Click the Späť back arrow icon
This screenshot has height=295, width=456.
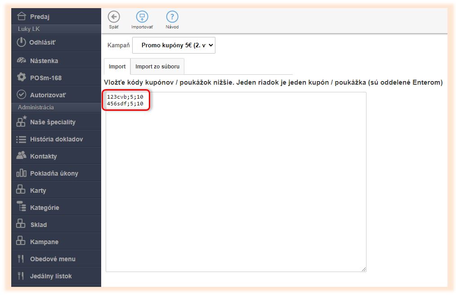[114, 17]
